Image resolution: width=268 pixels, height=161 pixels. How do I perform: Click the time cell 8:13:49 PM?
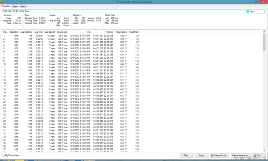(x=80, y=99)
